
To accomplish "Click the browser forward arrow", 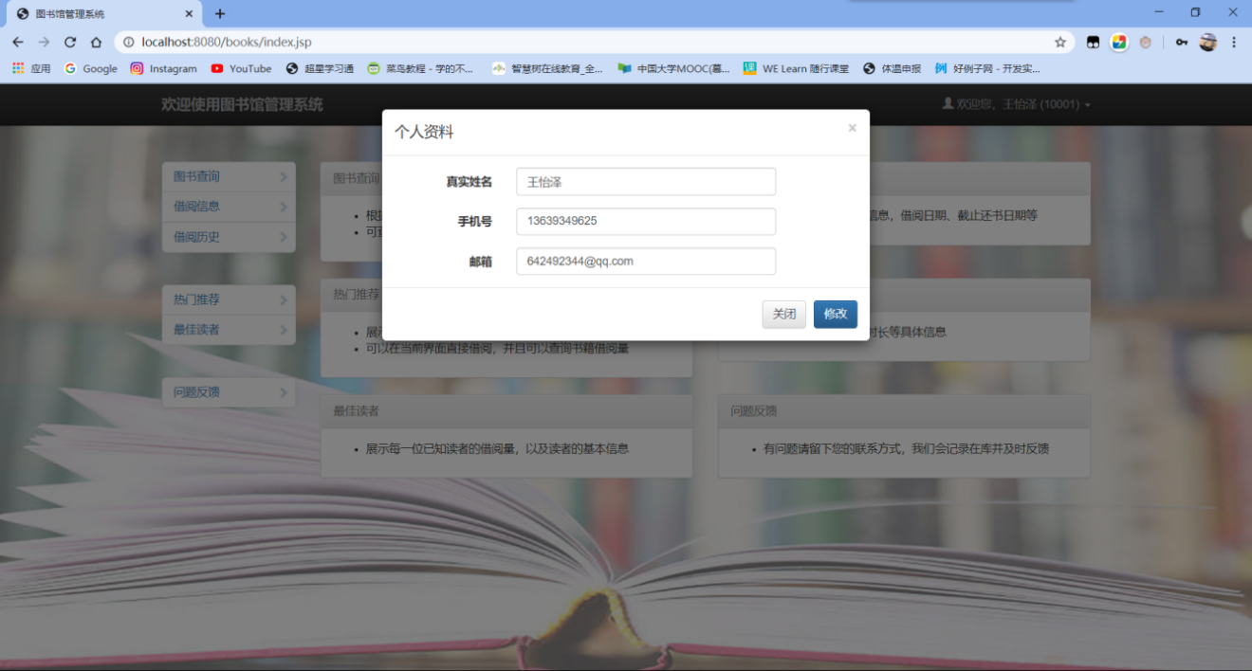I will (x=44, y=42).
